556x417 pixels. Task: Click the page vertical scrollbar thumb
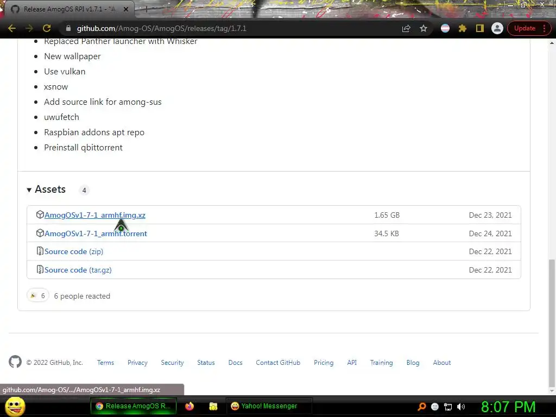click(552, 323)
